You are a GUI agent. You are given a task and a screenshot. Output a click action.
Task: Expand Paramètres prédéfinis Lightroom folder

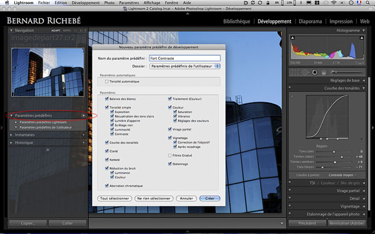click(16, 122)
